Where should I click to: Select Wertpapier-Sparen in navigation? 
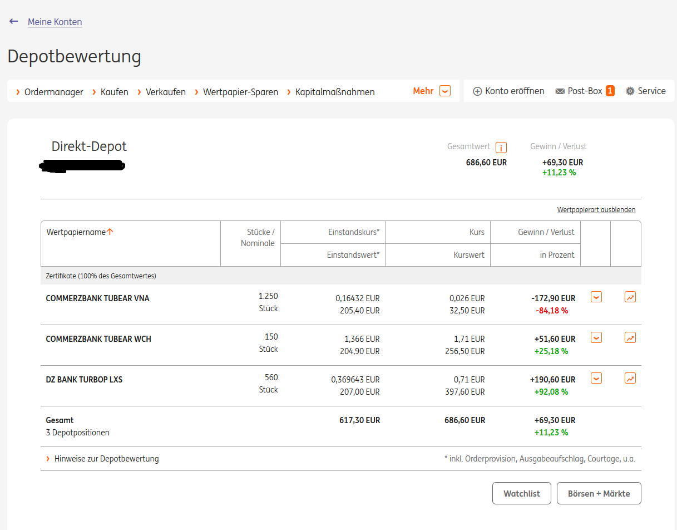tap(240, 92)
